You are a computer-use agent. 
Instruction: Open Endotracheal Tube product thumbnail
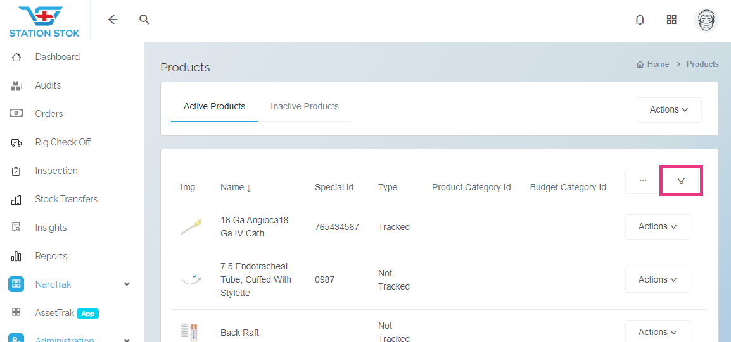[191, 279]
